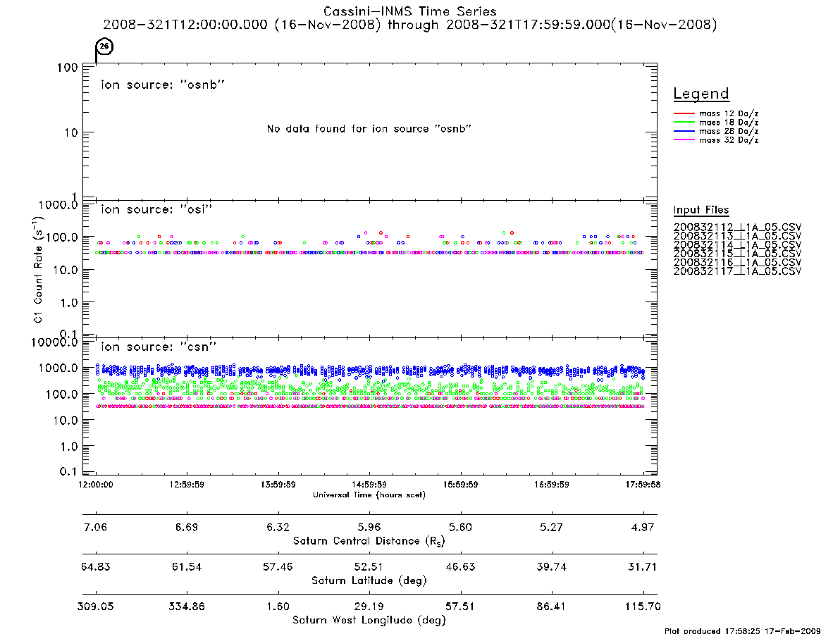Screen dimensions: 821x634
Task: Select file 200832117_L1A_05.CSV
Action: (737, 271)
